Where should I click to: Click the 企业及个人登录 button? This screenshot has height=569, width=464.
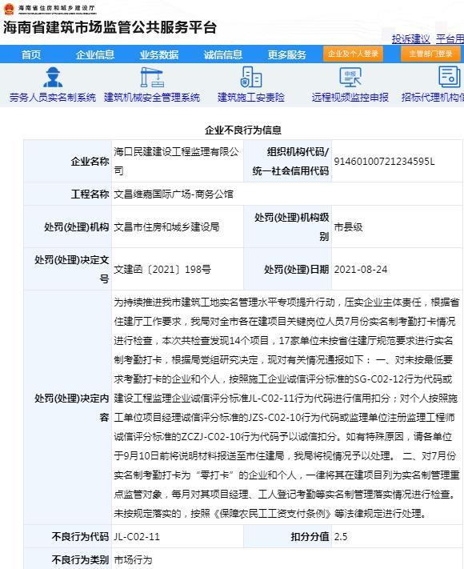[x=353, y=54]
